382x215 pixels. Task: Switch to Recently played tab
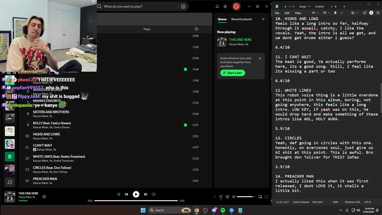tap(241, 19)
